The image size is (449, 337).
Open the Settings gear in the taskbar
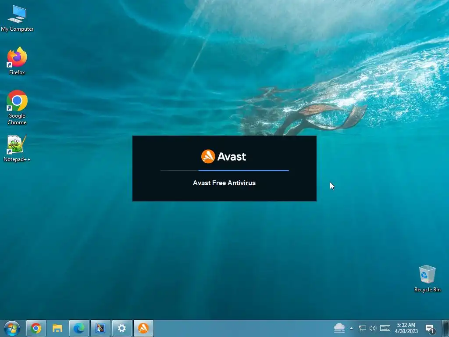pyautogui.click(x=122, y=328)
